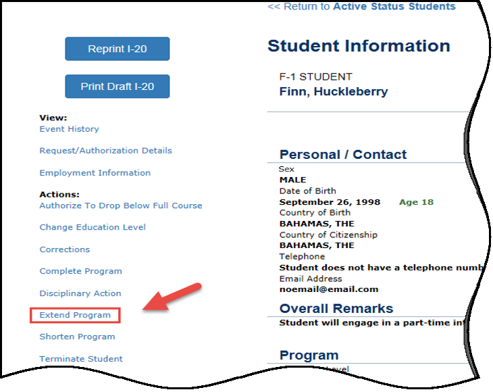Select the Shorten Program action
493x392 pixels.
[77, 337]
